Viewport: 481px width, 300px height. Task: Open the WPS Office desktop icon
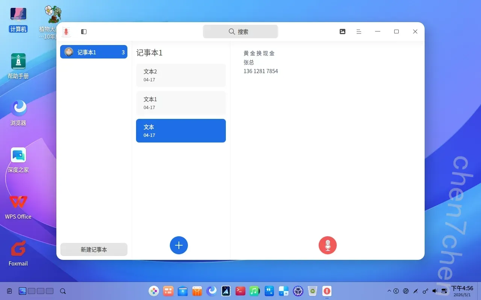click(18, 207)
